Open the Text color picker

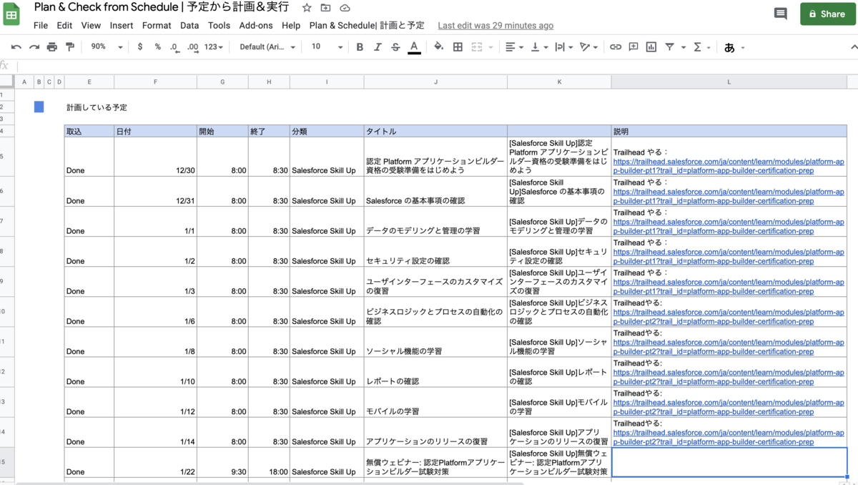[x=414, y=46]
